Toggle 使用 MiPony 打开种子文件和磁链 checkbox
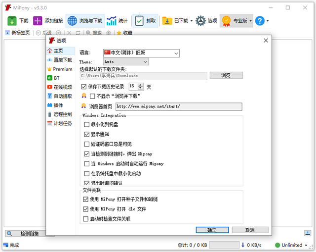316x252 pixels. tap(85, 199)
